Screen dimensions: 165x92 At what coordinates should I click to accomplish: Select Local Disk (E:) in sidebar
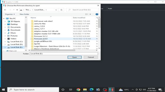pos(16,47)
